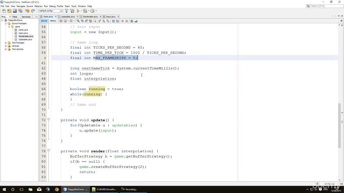The width and height of the screenshot is (344, 193).
Task: Toggle Highlight Search in the editor toolbar
Action: pyautogui.click(x=90, y=21)
